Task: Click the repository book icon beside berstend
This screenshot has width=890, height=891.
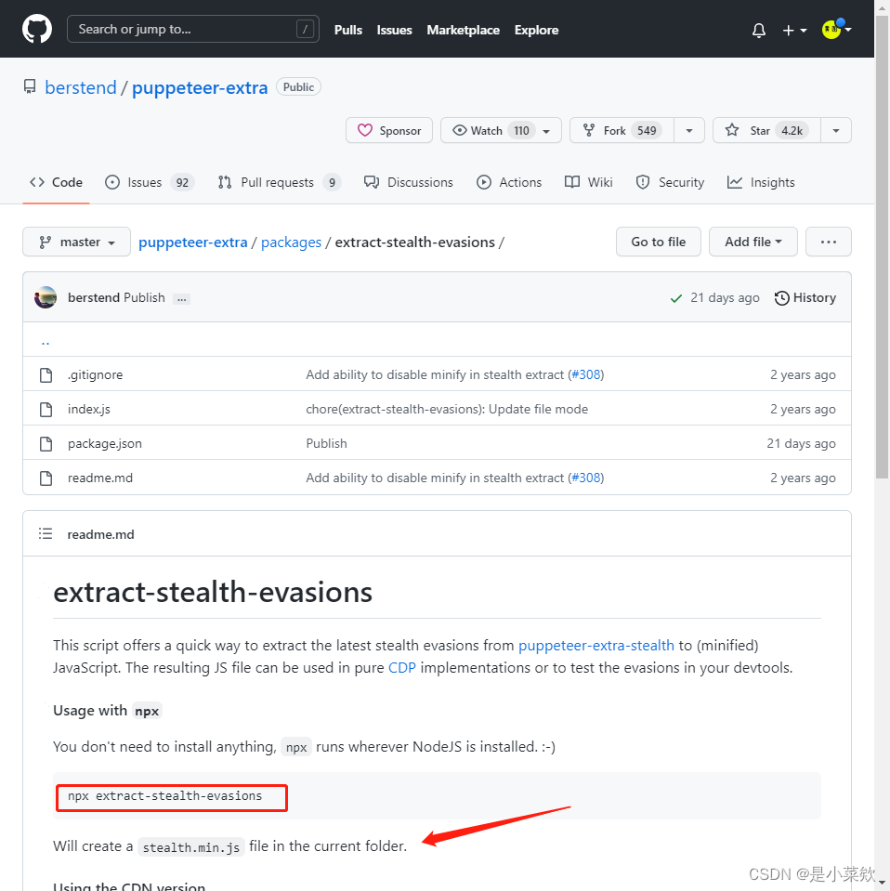Action: coord(30,87)
